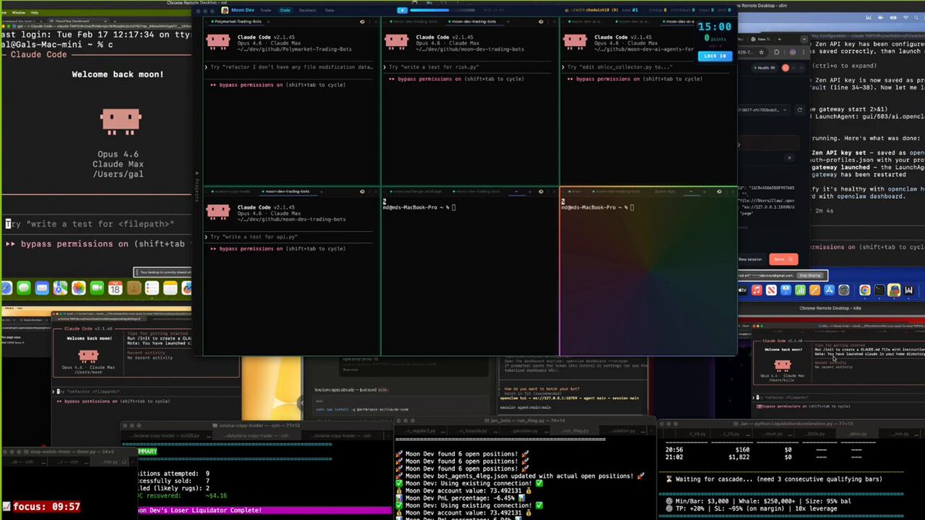The image size is (925, 520).
Task: Open the FaceTime icon in the left remote dock
Action: (x=96, y=288)
